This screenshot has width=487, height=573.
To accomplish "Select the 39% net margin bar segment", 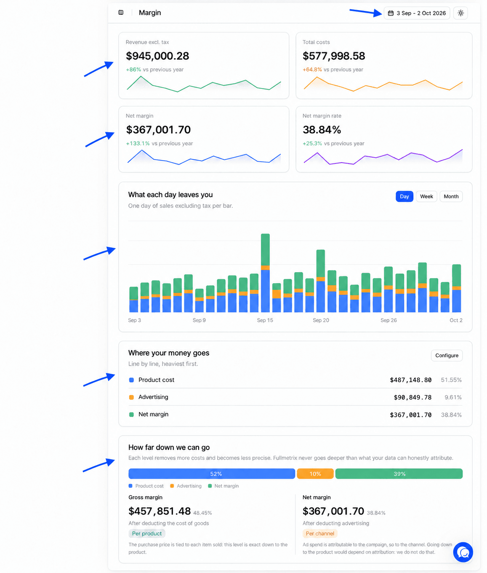I will 399,474.
